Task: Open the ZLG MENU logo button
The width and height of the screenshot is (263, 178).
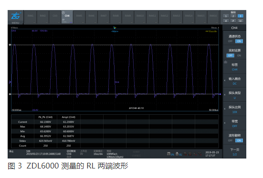Action: pos(15,18)
